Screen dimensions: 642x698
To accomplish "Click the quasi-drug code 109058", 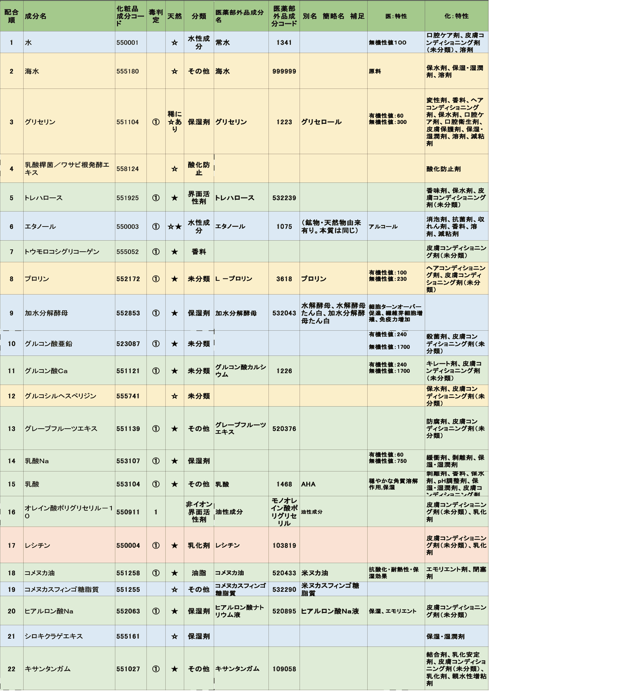I will click(284, 669).
